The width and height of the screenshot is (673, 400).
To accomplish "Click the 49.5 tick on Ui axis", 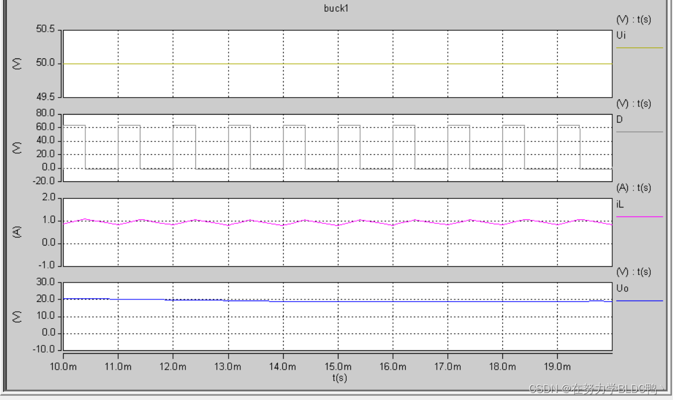I will (46, 97).
